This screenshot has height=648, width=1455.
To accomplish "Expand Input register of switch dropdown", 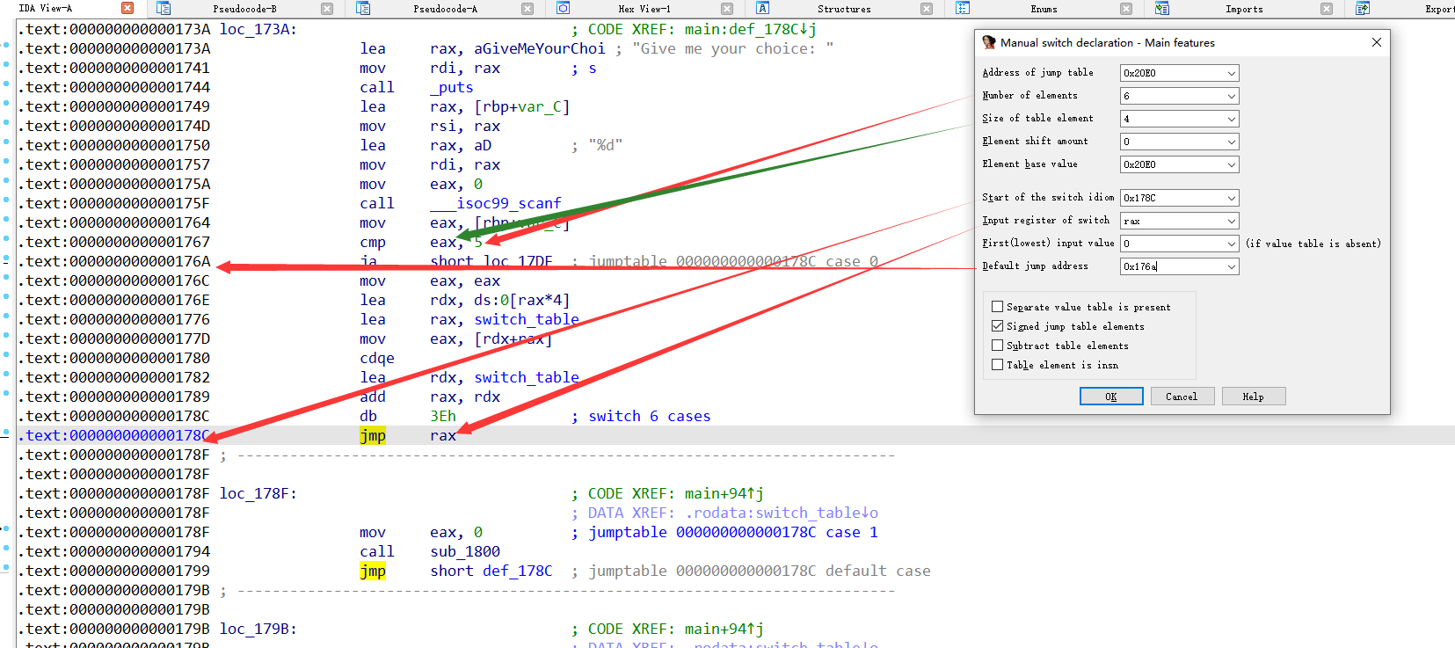I will pos(1232,221).
